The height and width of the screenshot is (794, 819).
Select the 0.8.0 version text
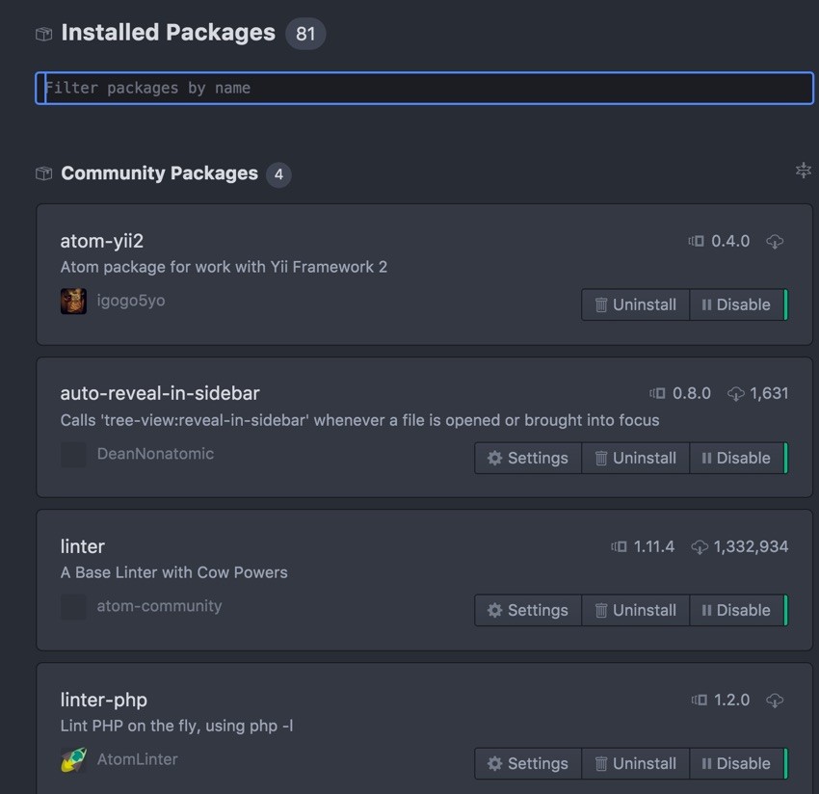point(692,393)
